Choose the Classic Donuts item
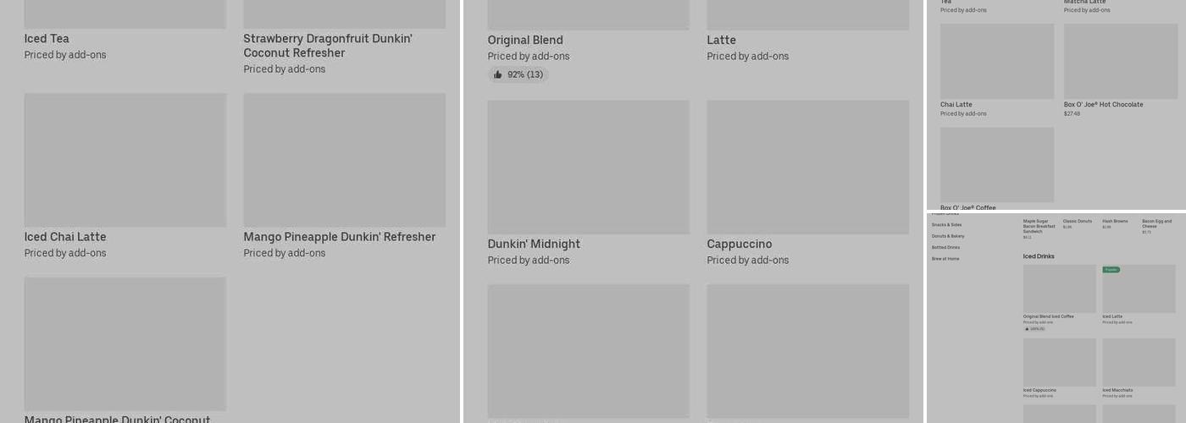This screenshot has width=1186, height=423. click(x=1078, y=222)
